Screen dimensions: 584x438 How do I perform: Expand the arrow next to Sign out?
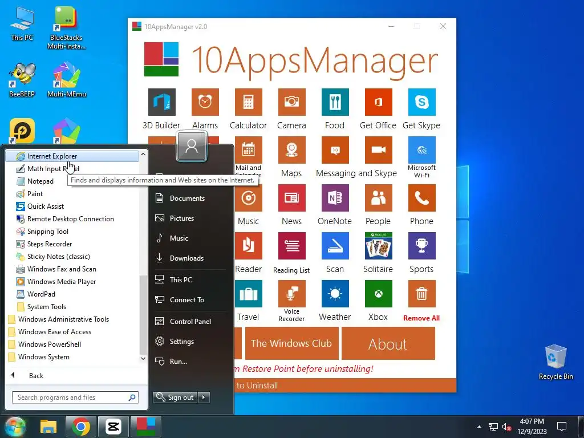pos(204,398)
